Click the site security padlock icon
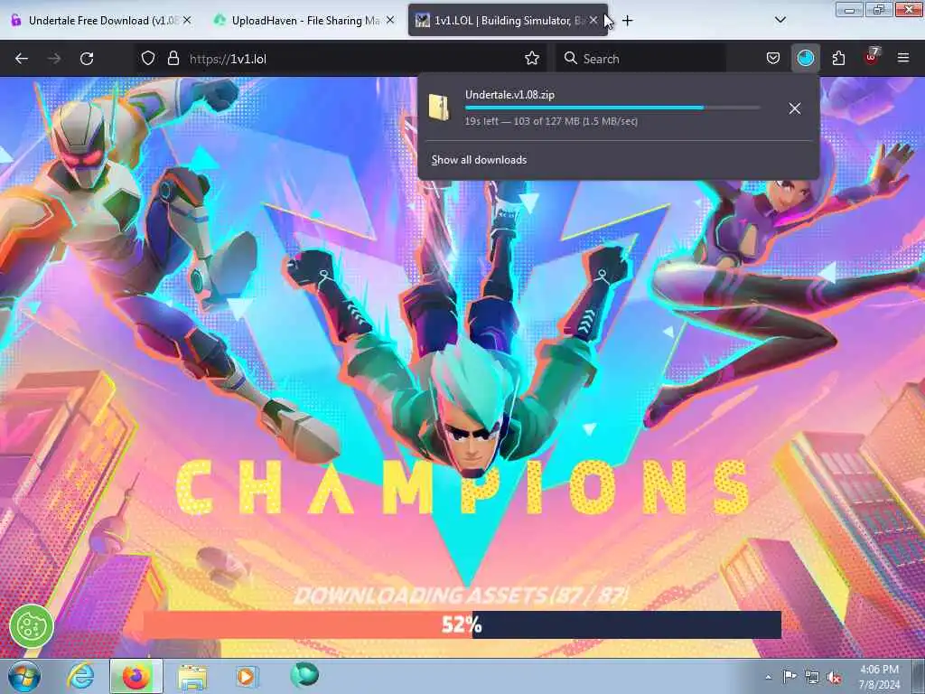The width and height of the screenshot is (925, 694). click(x=173, y=59)
